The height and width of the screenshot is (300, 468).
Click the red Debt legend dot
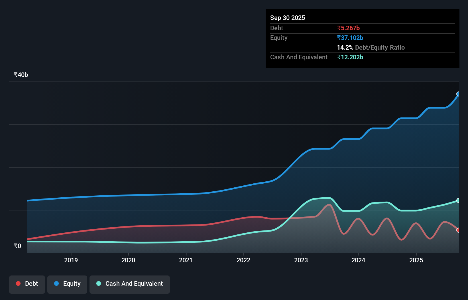pyautogui.click(x=18, y=283)
